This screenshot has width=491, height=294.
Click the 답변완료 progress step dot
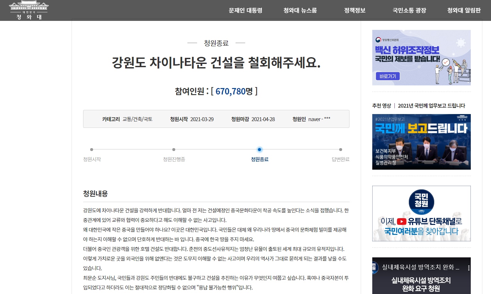[x=340, y=149]
